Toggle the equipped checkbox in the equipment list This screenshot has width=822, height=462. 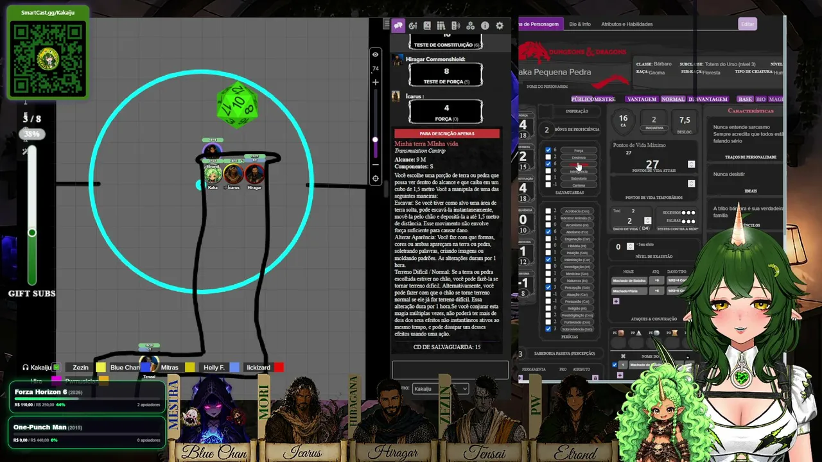[615, 365]
